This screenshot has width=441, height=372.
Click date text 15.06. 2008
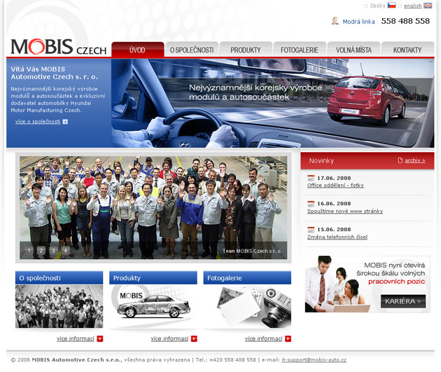[x=334, y=230]
